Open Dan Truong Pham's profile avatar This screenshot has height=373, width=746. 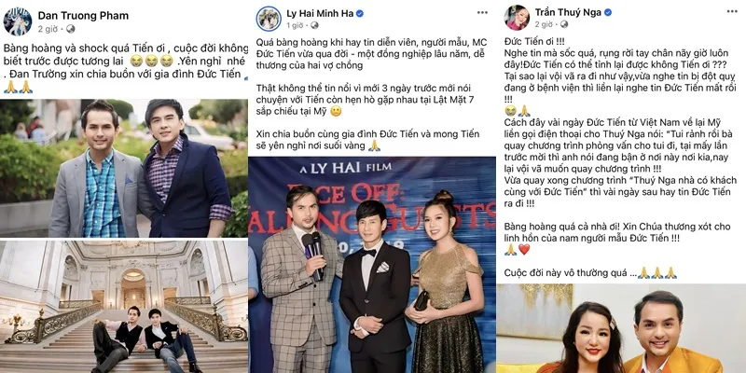pyautogui.click(x=18, y=21)
